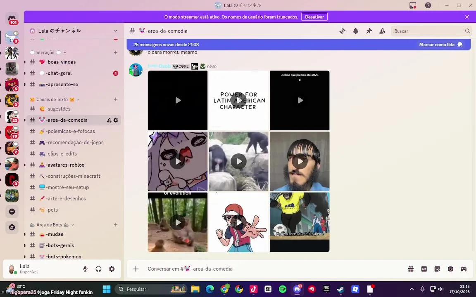Collapse the Canais de Texto category
The image size is (476, 297).
click(78, 99)
